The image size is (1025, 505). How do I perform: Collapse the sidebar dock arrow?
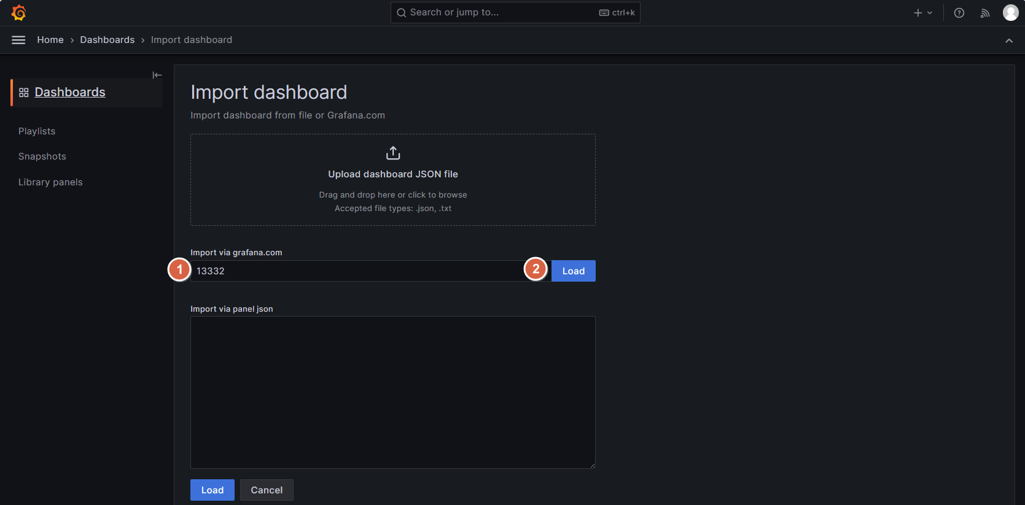(157, 75)
